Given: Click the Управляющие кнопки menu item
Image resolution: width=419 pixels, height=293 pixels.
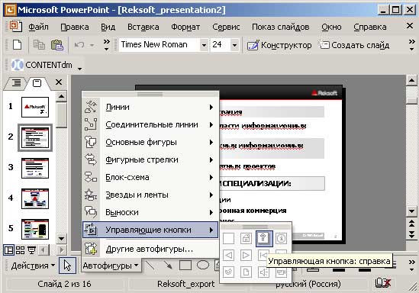Looking at the screenshot, I should 150,230.
